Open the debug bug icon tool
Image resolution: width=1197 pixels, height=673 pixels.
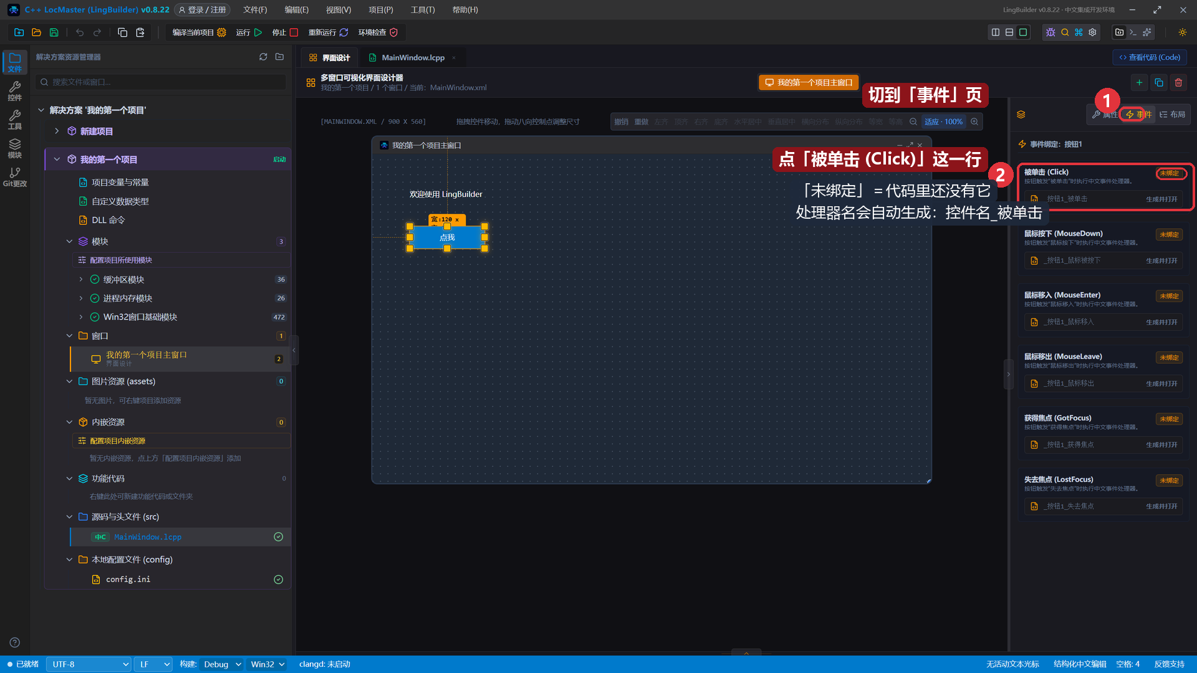1050,32
